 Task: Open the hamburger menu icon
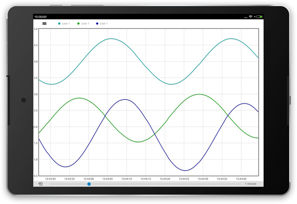tap(44, 23)
